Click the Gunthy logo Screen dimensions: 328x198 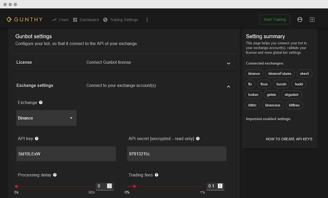[x=24, y=20]
